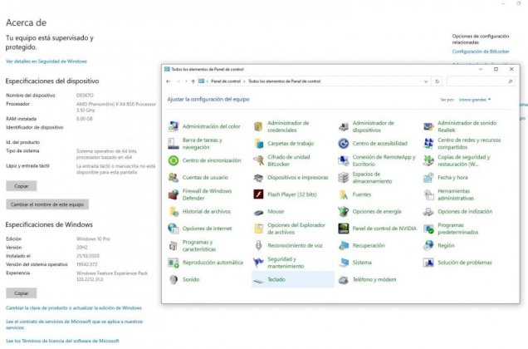
Task: Open Cifrado de unidad BitLocker icon
Action: pyautogui.click(x=258, y=160)
